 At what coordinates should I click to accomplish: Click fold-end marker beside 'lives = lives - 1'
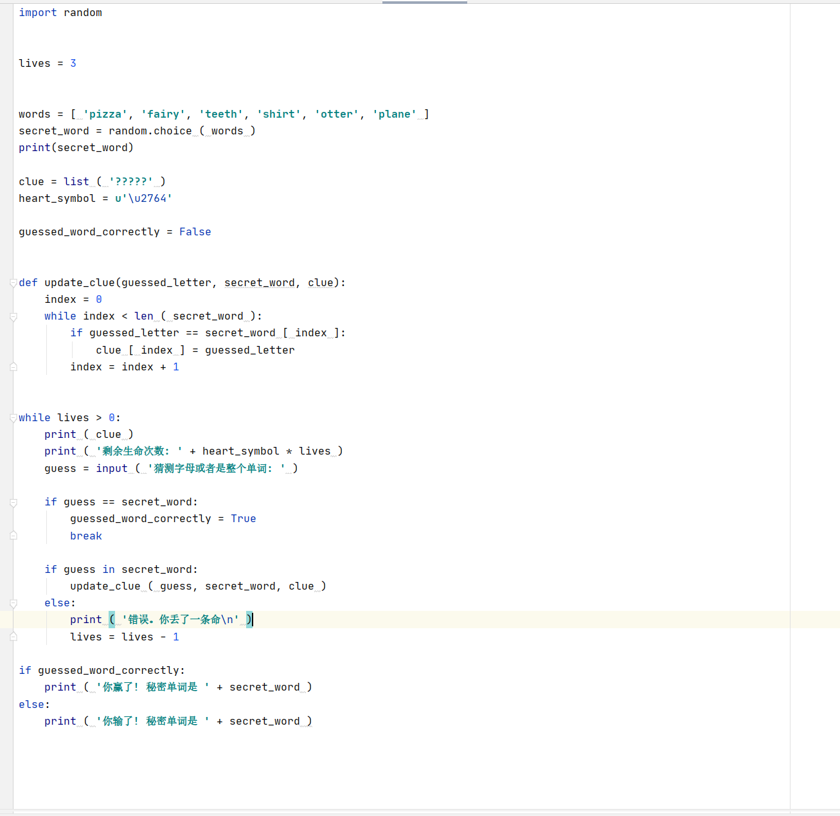pos(13,637)
